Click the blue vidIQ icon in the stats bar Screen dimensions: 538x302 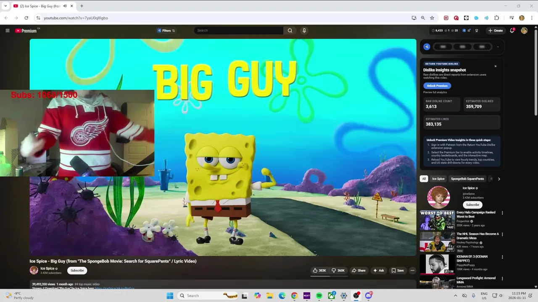click(464, 31)
